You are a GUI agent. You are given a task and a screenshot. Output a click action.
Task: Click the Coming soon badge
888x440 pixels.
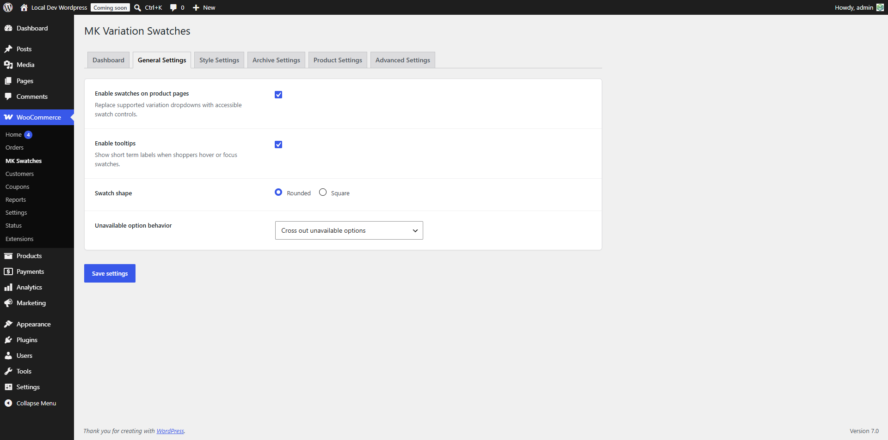tap(110, 7)
